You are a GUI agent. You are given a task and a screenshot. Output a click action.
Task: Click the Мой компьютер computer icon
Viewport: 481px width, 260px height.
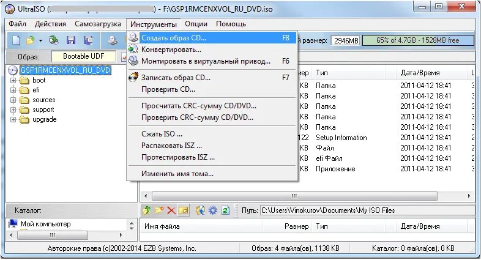(13, 224)
